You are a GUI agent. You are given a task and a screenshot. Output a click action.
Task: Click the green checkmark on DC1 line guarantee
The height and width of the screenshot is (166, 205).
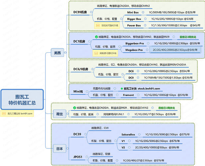pos(96,37)
